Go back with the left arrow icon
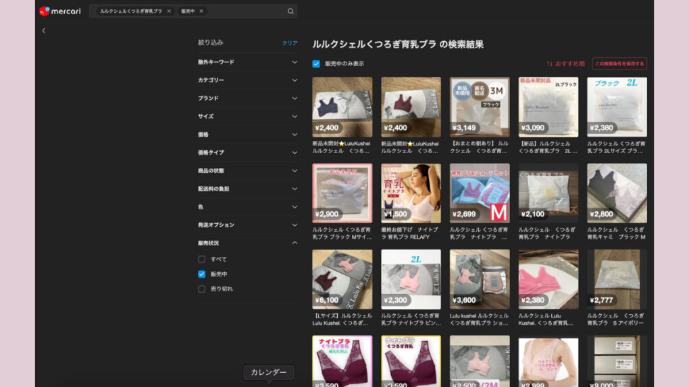689x387 pixels. pyautogui.click(x=43, y=31)
